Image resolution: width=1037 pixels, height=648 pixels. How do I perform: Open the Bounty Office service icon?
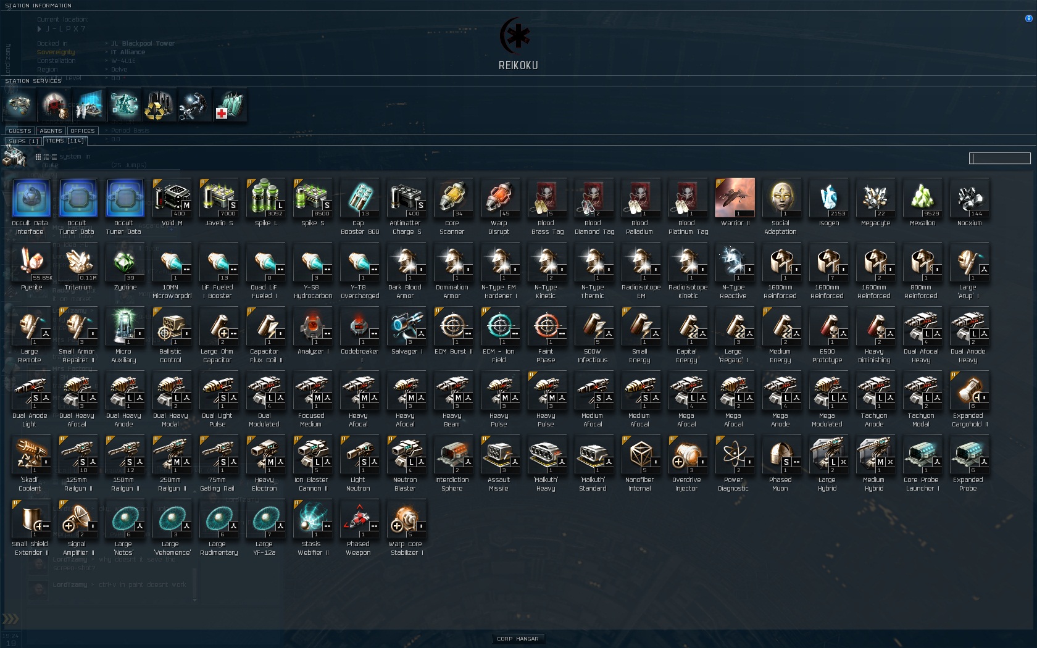(x=54, y=105)
